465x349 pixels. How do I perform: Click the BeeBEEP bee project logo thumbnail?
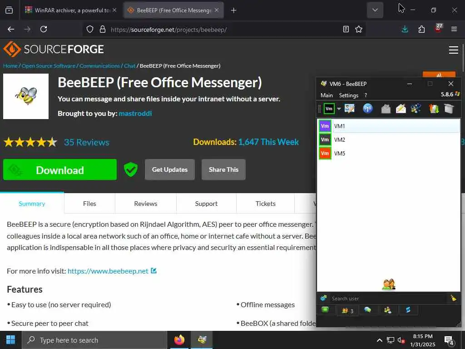pos(26,96)
